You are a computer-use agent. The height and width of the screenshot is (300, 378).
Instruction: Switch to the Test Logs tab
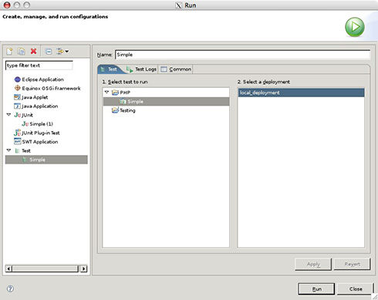[141, 69]
